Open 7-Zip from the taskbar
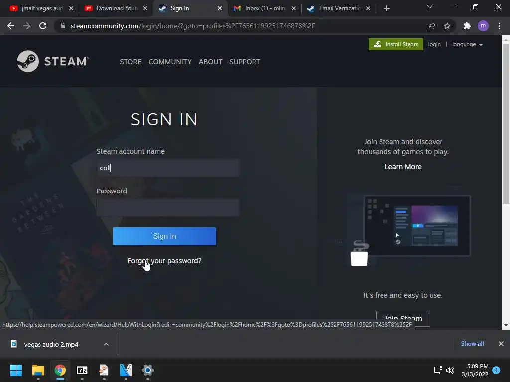 coord(82,370)
